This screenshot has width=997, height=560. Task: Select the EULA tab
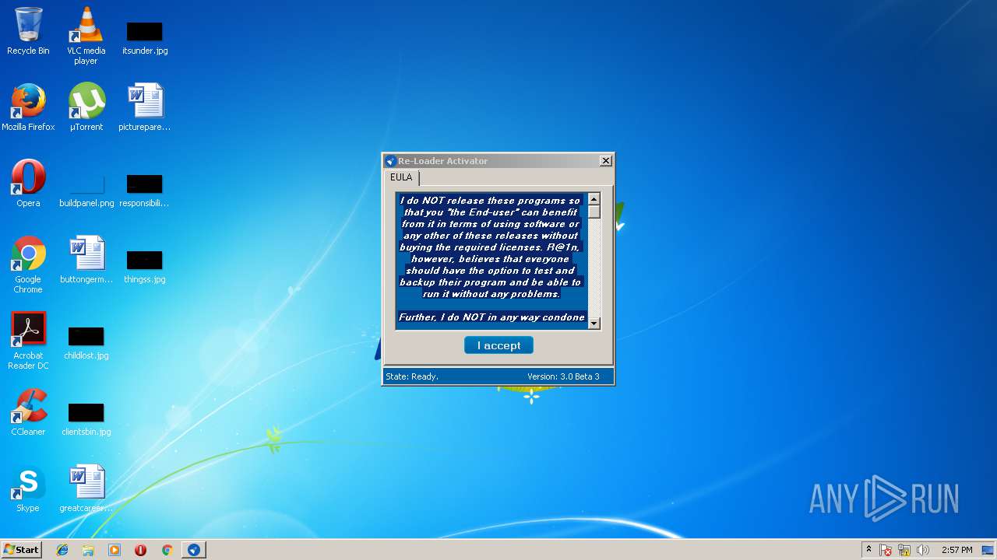401,177
